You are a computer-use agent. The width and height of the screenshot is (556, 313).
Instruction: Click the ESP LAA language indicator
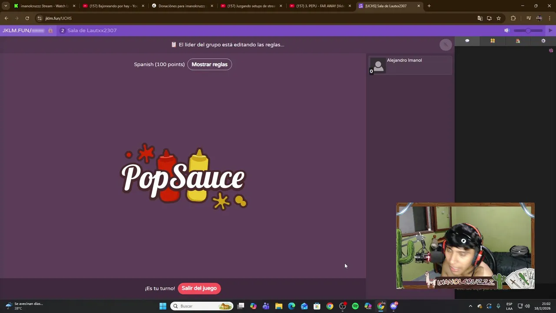point(509,306)
